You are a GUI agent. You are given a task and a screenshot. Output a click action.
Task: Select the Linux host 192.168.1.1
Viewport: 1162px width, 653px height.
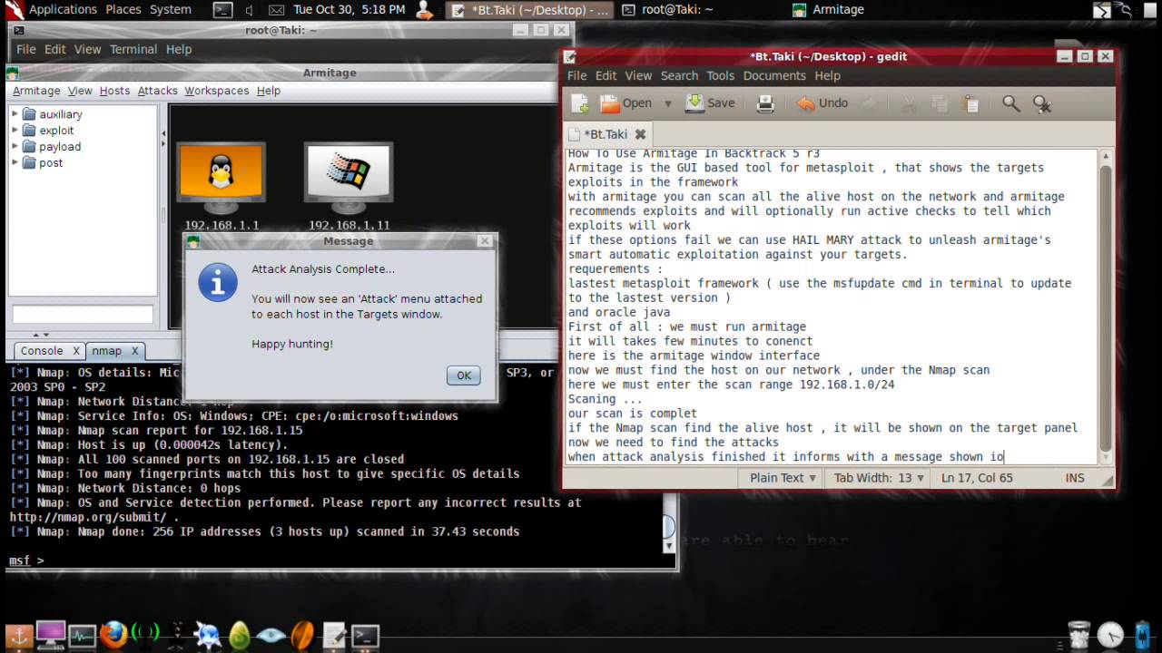coord(222,186)
